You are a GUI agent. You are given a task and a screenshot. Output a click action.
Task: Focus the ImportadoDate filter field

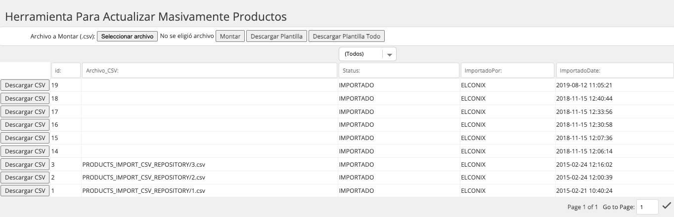(615, 71)
